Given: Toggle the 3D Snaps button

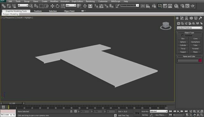Looking at the screenshot, I should [96, 6].
